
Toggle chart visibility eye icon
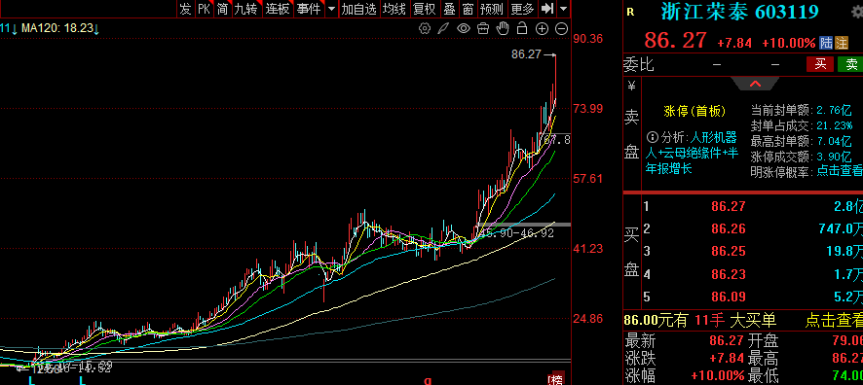click(x=464, y=28)
